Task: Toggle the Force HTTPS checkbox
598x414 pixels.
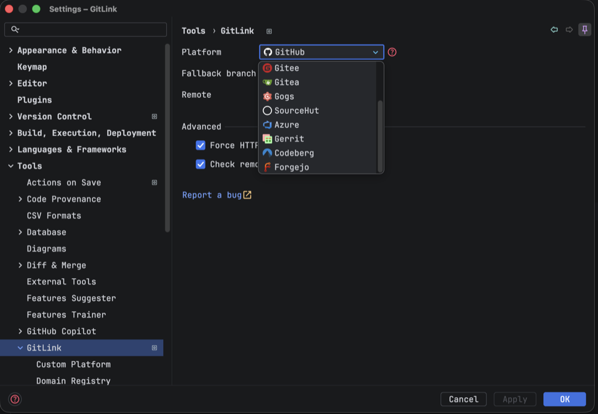Action: click(x=201, y=145)
